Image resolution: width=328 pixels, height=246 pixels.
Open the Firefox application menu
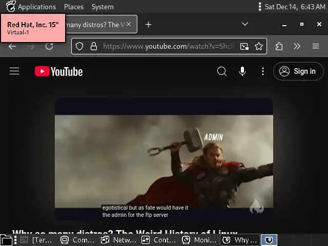click(x=316, y=46)
